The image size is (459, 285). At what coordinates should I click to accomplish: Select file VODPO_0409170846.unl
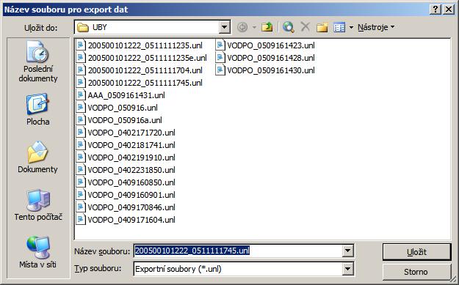tap(131, 207)
